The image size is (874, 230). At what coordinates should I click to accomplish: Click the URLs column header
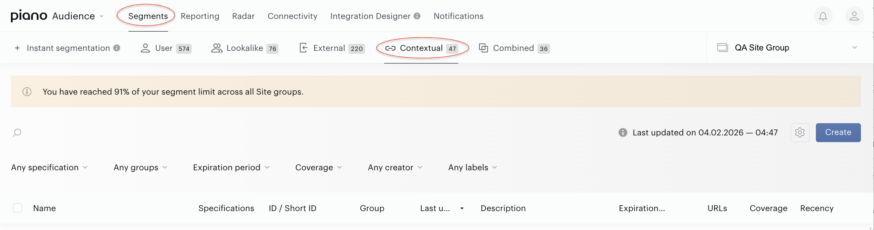(717, 208)
